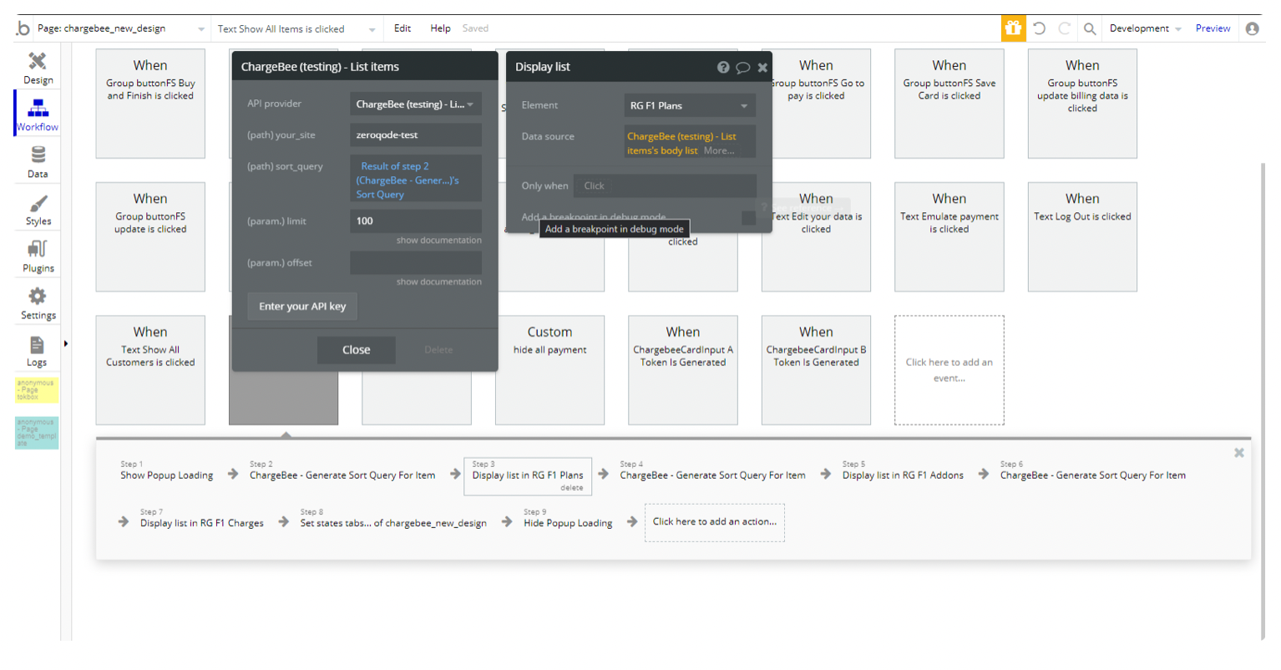Click show documentation under offset
Screen dimensions: 1281x670
(x=438, y=282)
